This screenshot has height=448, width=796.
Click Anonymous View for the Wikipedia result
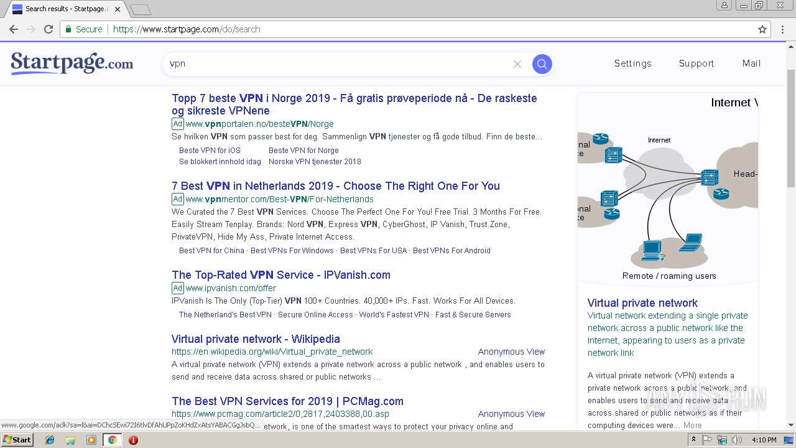[511, 352]
